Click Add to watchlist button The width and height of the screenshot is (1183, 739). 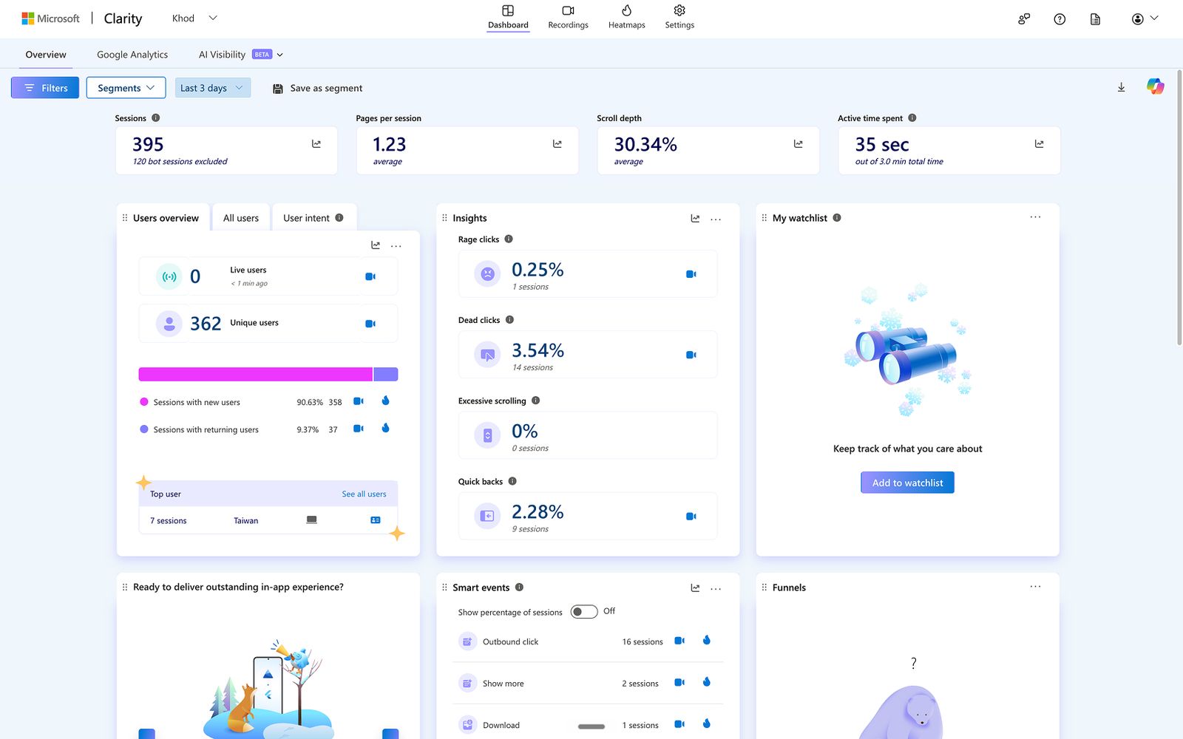907,483
